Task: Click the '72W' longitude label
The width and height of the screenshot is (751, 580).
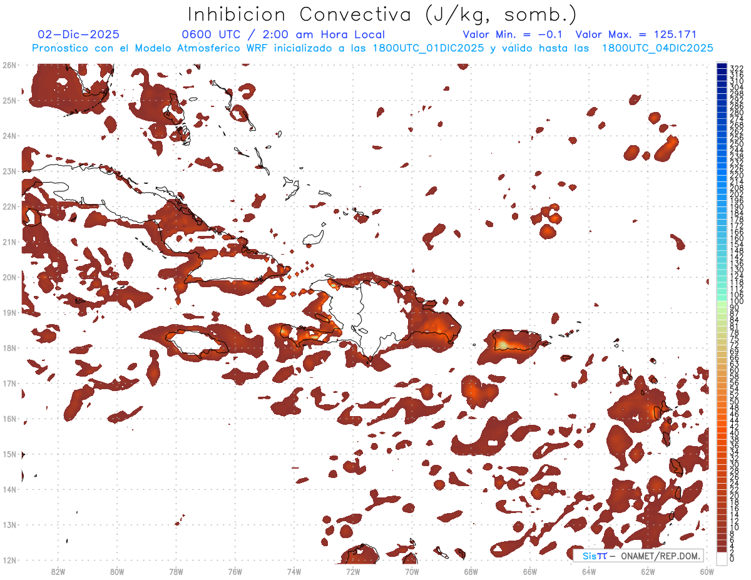Action: pos(353,571)
